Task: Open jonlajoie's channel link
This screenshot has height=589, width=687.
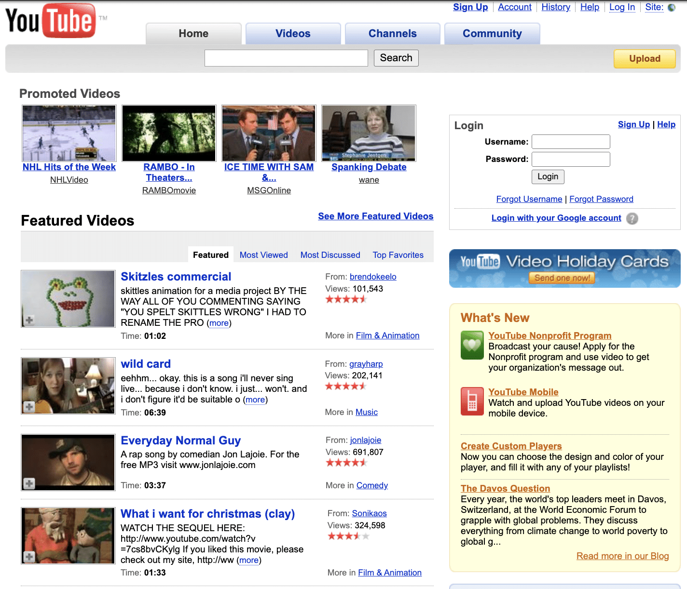Action: (366, 440)
